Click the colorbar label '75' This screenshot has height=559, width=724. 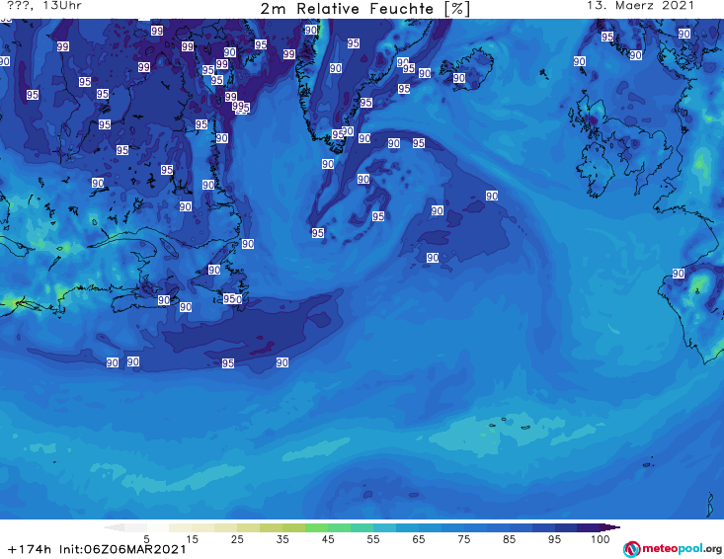pyautogui.click(x=464, y=539)
